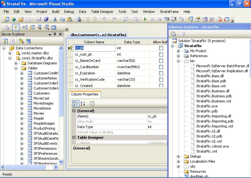Click the Start Debugging play icon
Viewport: 251px width, 178px height.
pos(145,19)
